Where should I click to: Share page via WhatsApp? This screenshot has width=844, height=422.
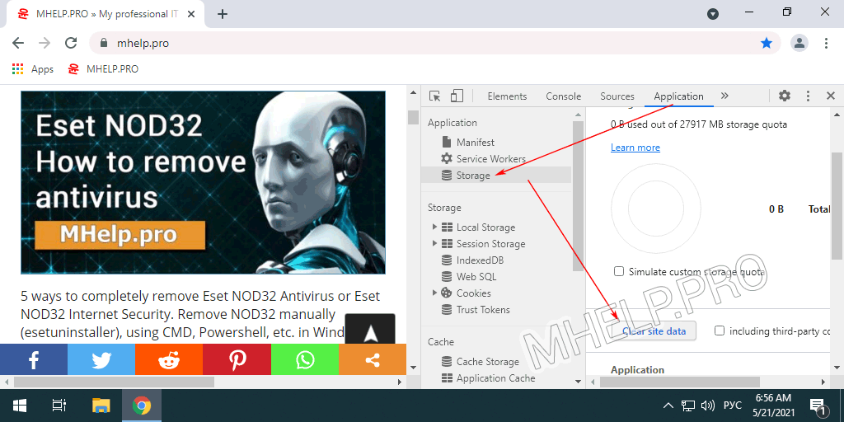click(x=305, y=359)
